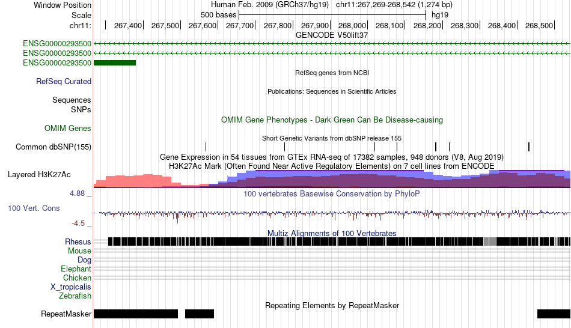
Task: Select the SNPs track label
Action: [x=81, y=109]
